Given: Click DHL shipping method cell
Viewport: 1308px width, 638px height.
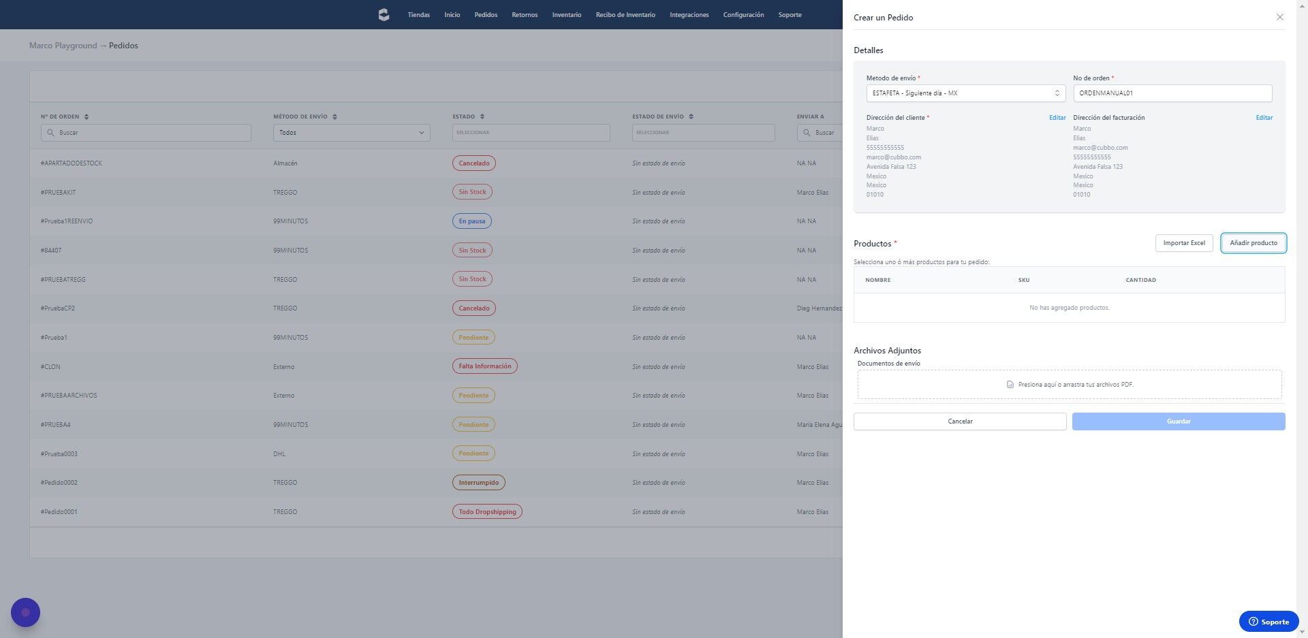Looking at the screenshot, I should (279, 454).
